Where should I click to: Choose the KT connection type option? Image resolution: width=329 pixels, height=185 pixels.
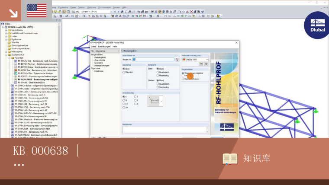click(x=124, y=104)
